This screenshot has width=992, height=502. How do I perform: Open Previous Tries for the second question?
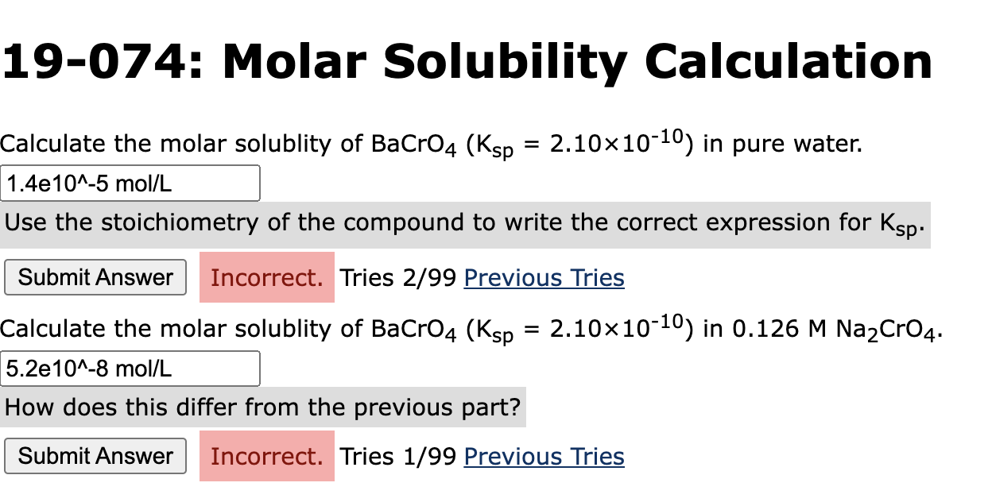click(x=544, y=456)
